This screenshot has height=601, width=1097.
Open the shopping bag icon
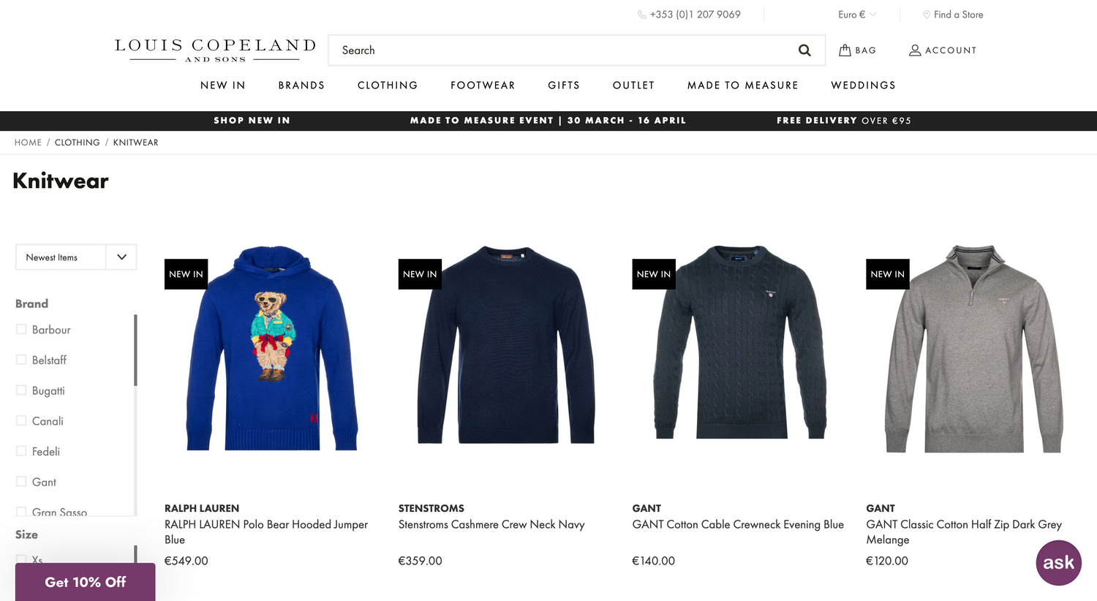tap(845, 50)
